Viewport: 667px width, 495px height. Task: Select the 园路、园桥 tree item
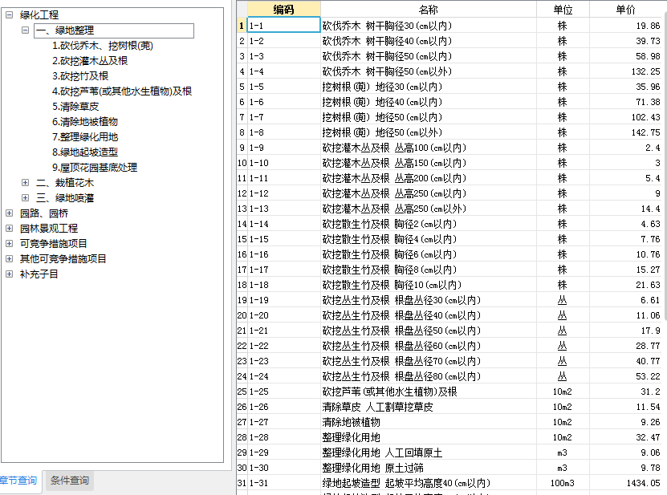click(x=44, y=213)
